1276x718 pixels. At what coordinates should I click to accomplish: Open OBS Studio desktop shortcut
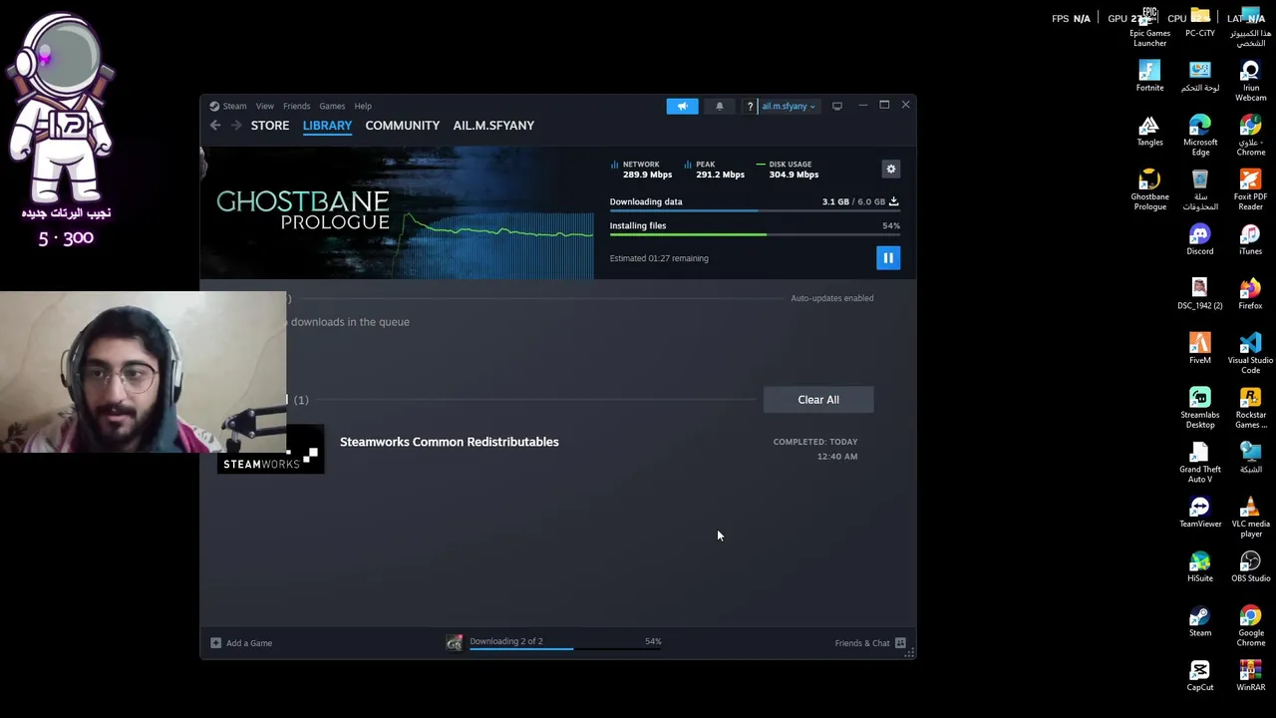point(1250,566)
